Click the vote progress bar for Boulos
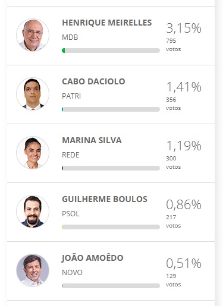Image resolution: width=223 pixels, height=306 pixels. coord(111,227)
